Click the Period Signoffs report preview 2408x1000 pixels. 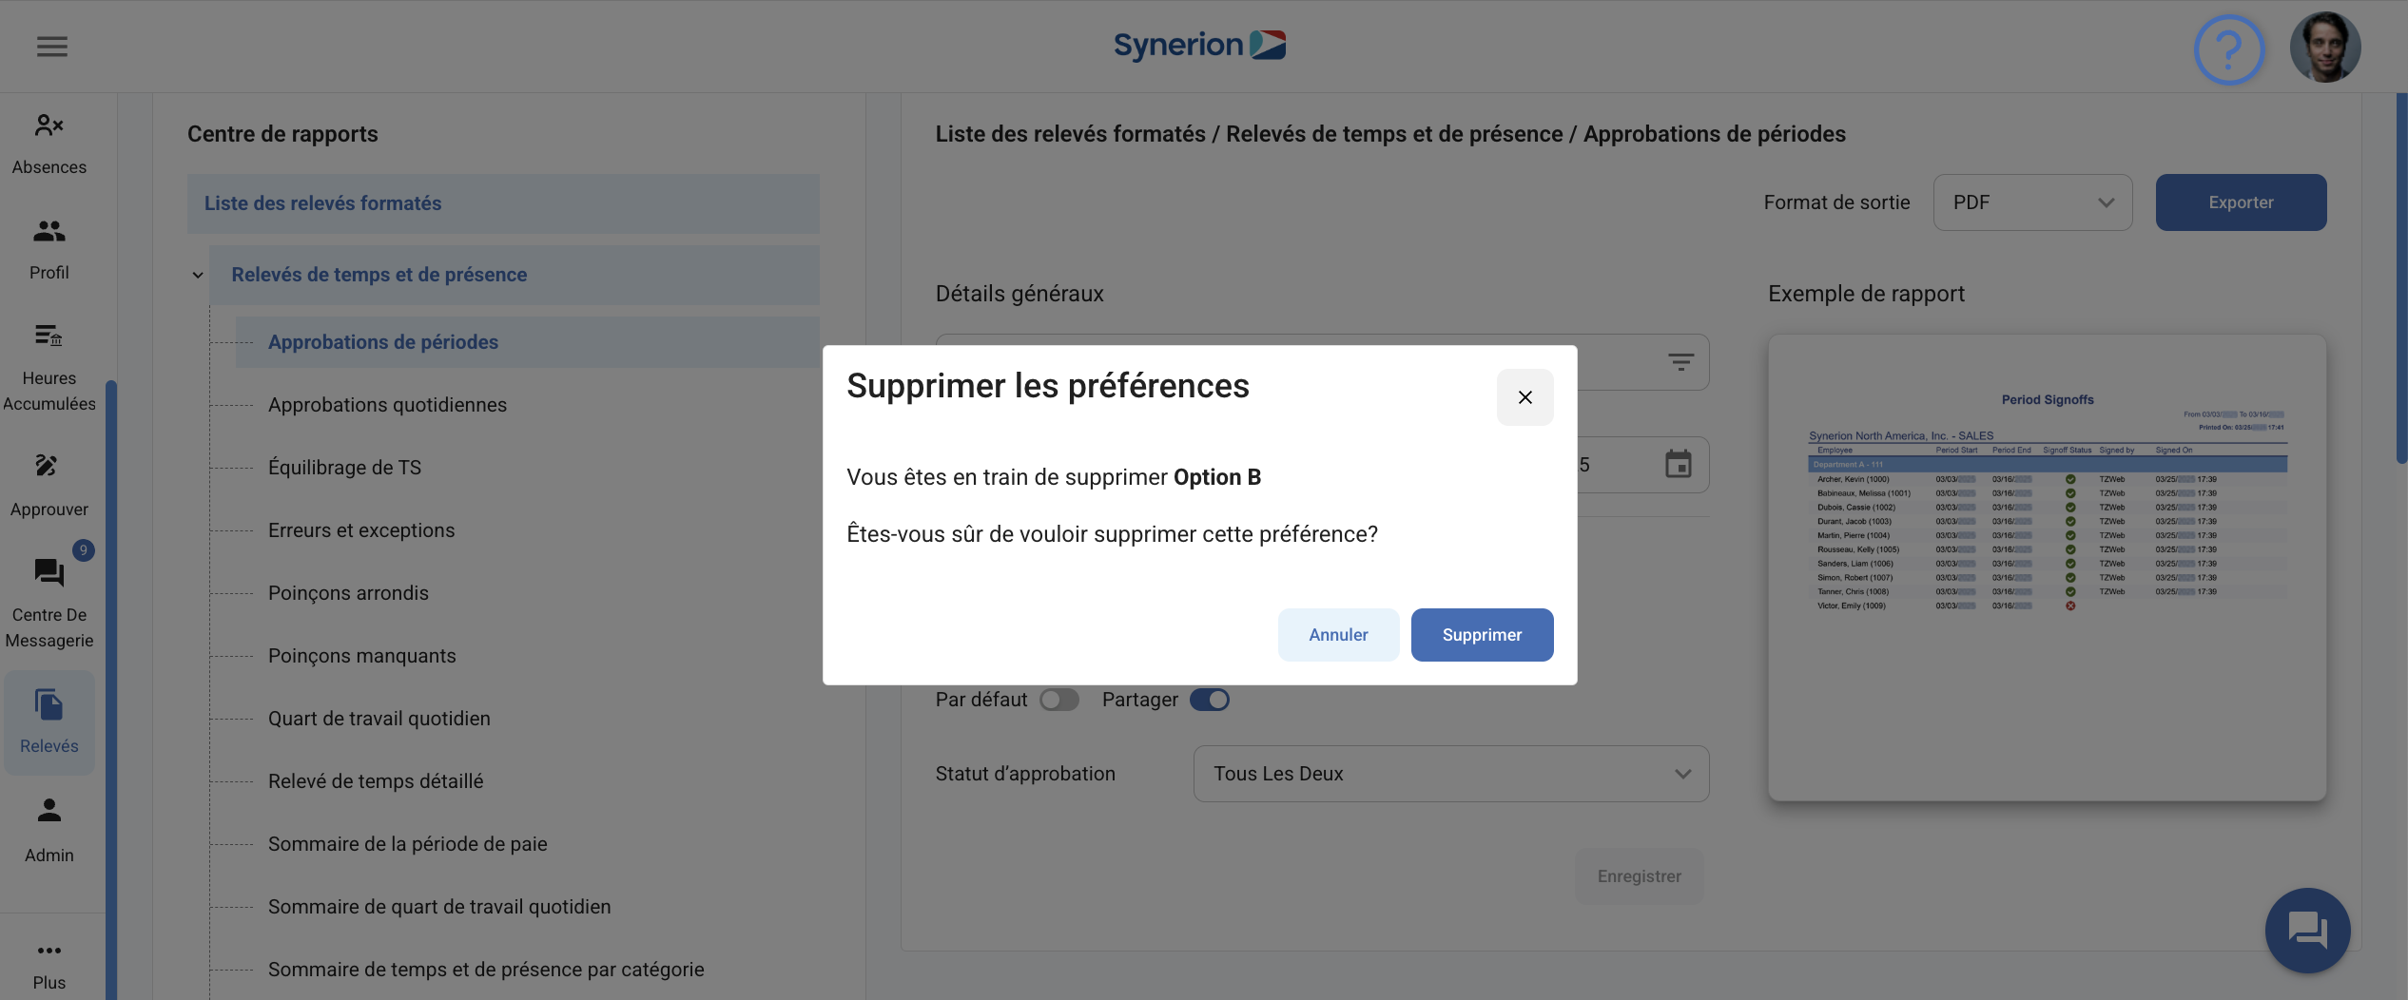[x=2047, y=567]
